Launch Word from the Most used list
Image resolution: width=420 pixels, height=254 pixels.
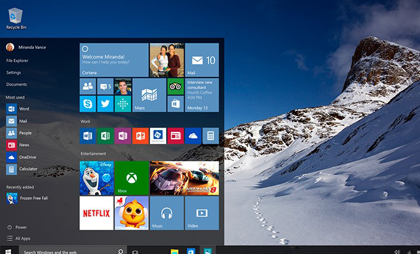(18, 109)
